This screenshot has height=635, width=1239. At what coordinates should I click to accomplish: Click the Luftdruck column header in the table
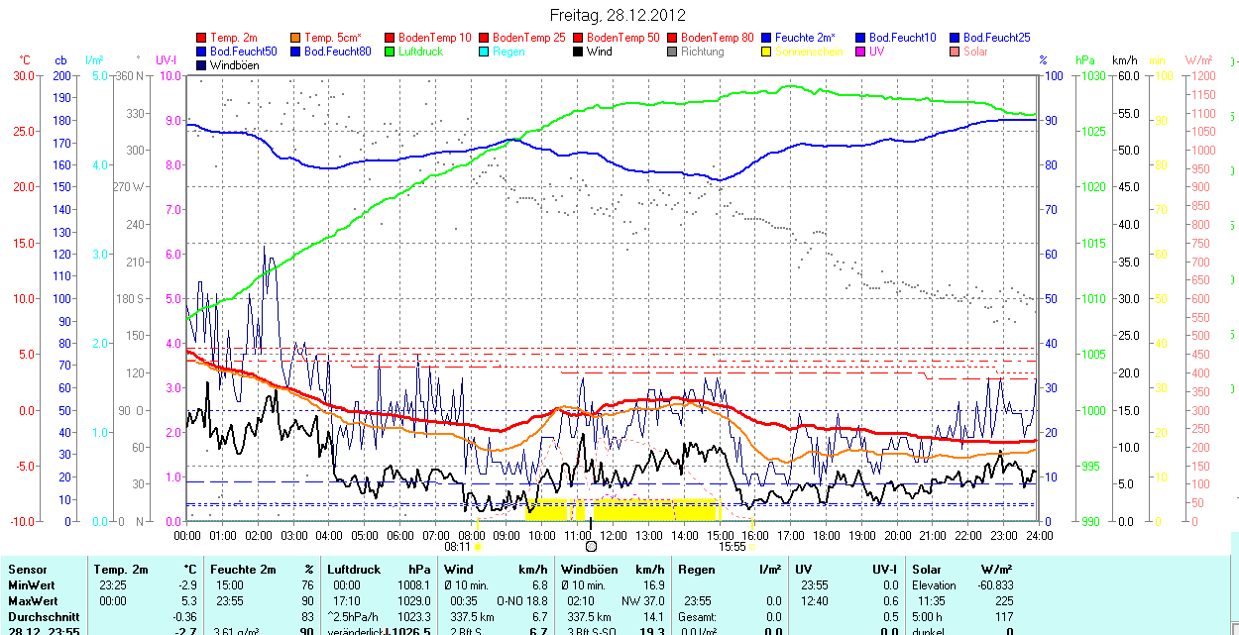tap(353, 570)
